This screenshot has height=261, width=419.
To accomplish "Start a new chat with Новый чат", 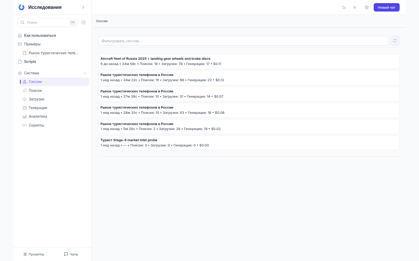I will pos(387,7).
